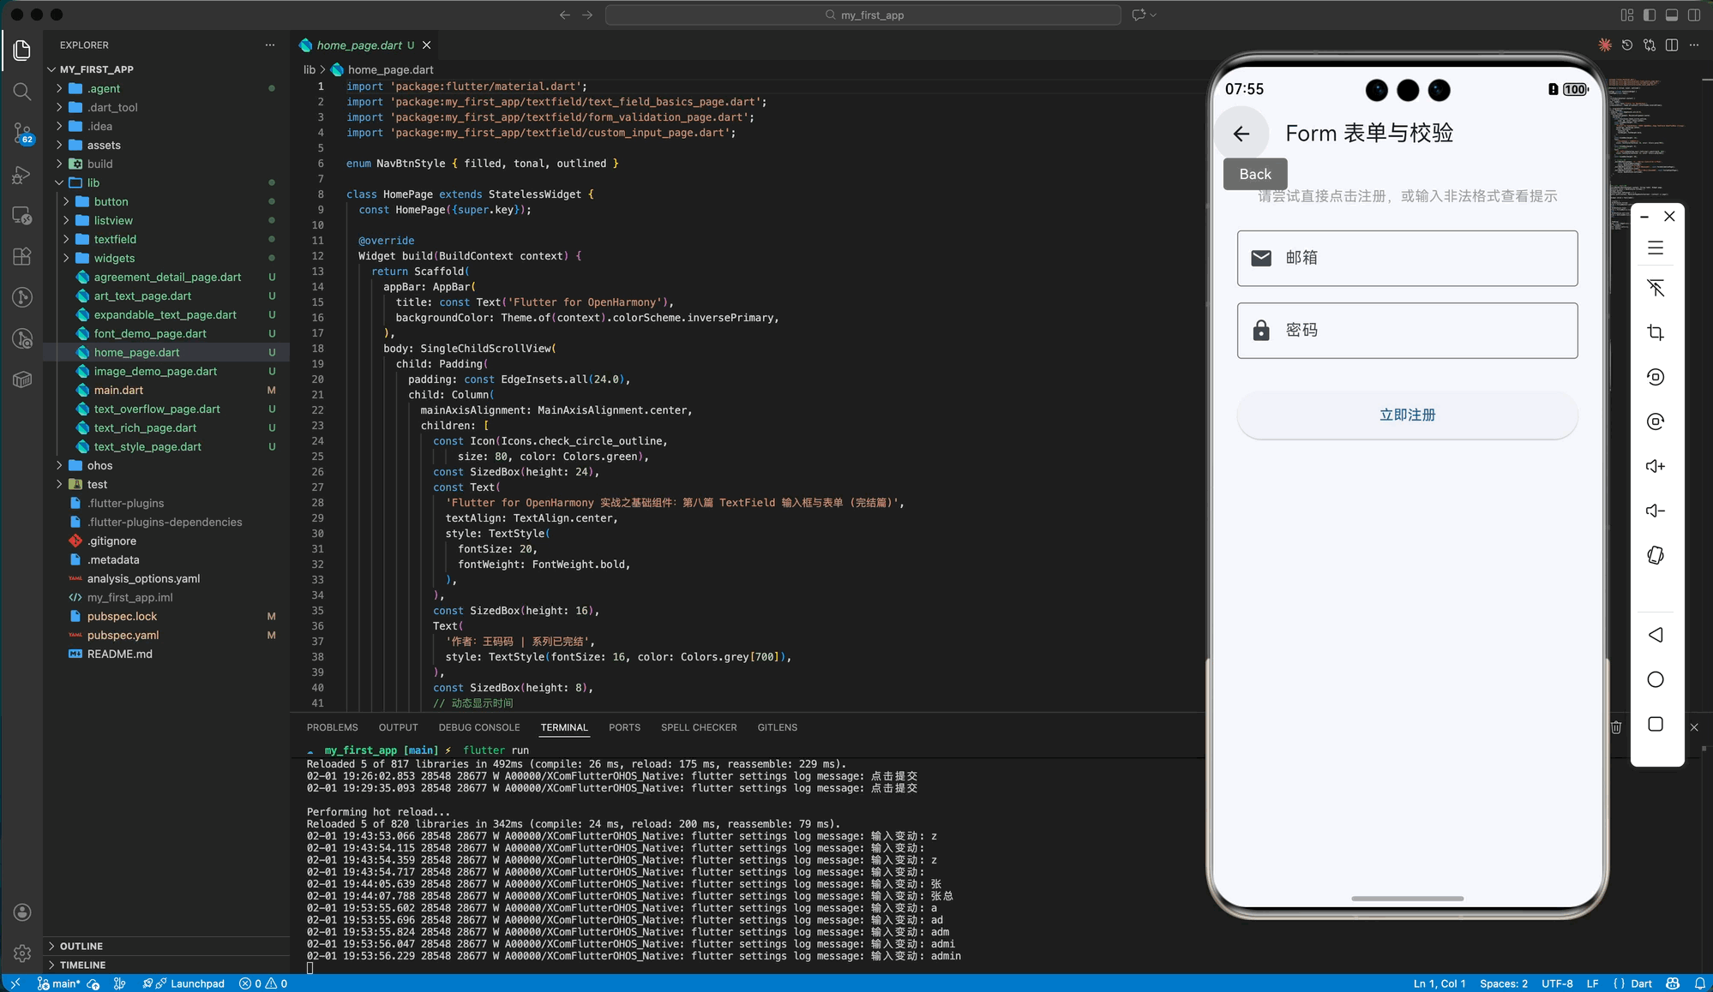This screenshot has height=992, width=1713.
Task: Expand the OUTLINE section
Action: click(81, 946)
